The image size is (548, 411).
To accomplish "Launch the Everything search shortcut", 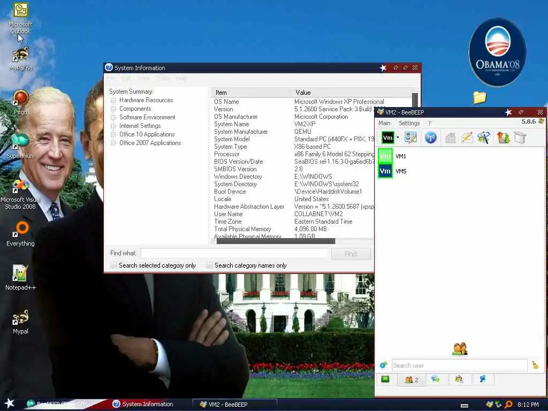I will (20, 234).
